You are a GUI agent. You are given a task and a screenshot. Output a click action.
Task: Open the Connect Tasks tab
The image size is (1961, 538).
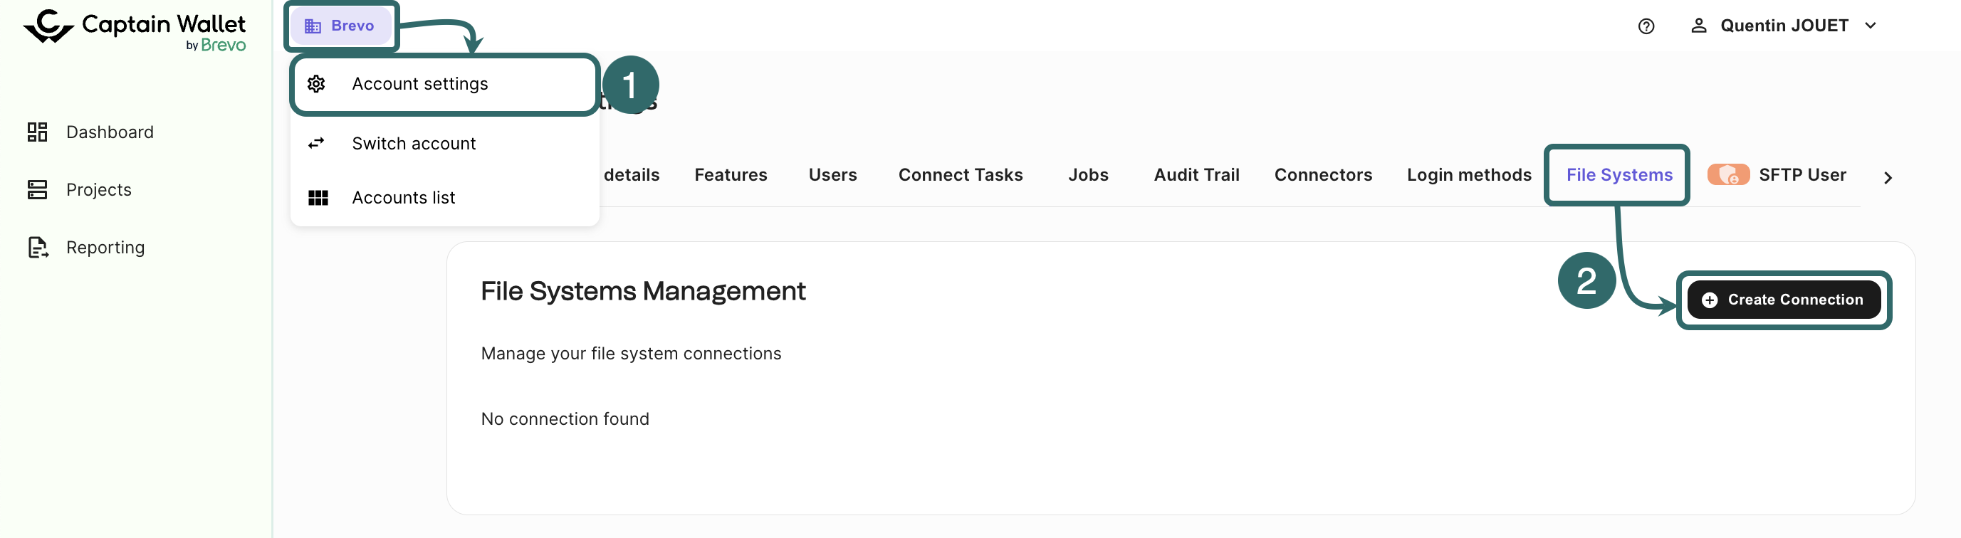(960, 175)
